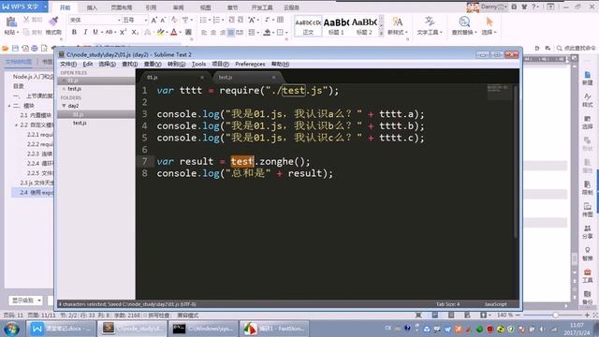Click the Format Painter brush icon
Screen dimensions: 599x337
coord(53,22)
